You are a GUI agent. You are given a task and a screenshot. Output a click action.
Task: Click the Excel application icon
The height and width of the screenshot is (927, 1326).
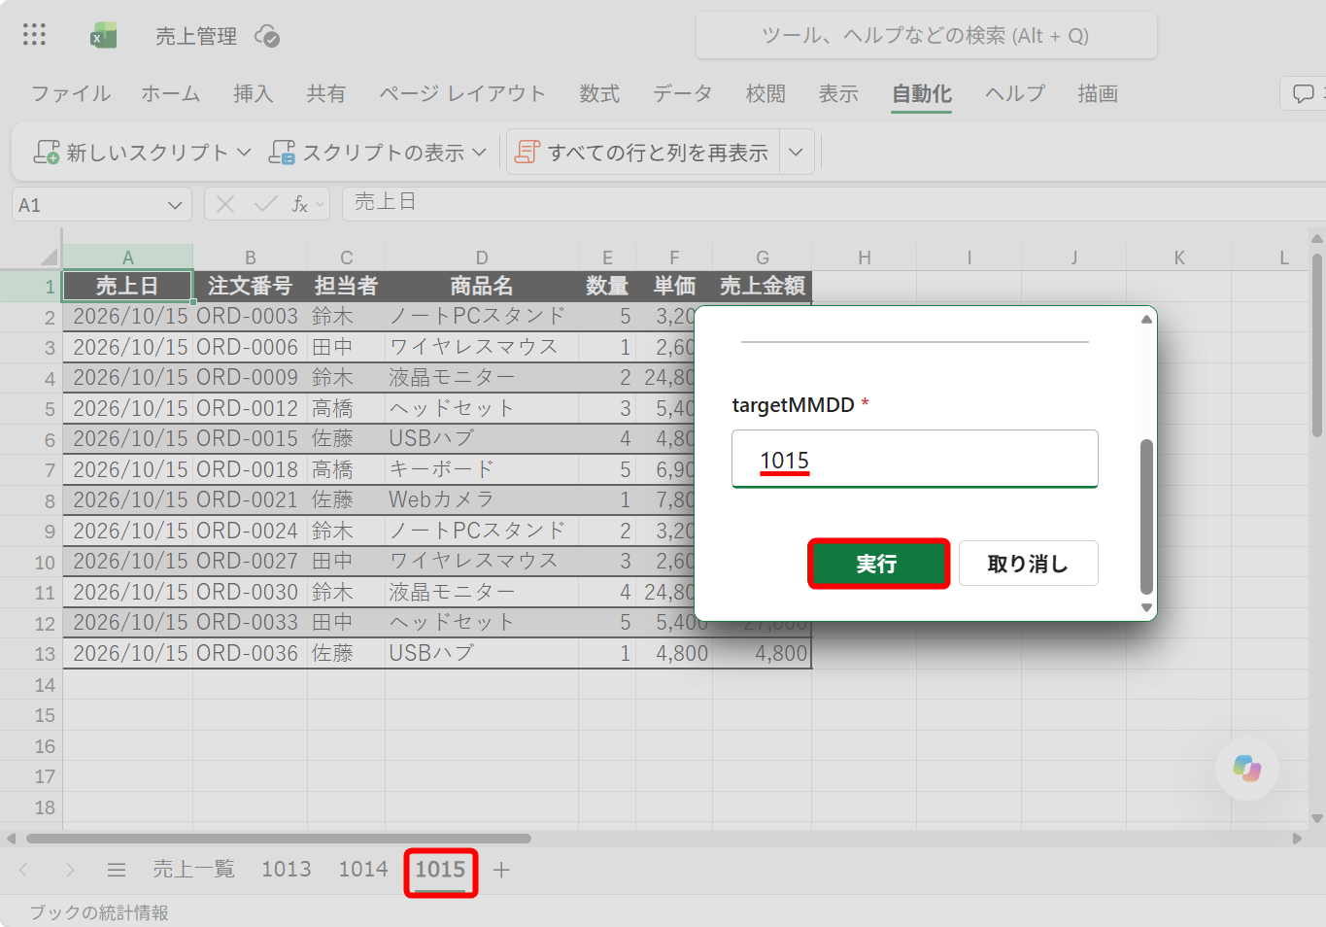tap(103, 36)
